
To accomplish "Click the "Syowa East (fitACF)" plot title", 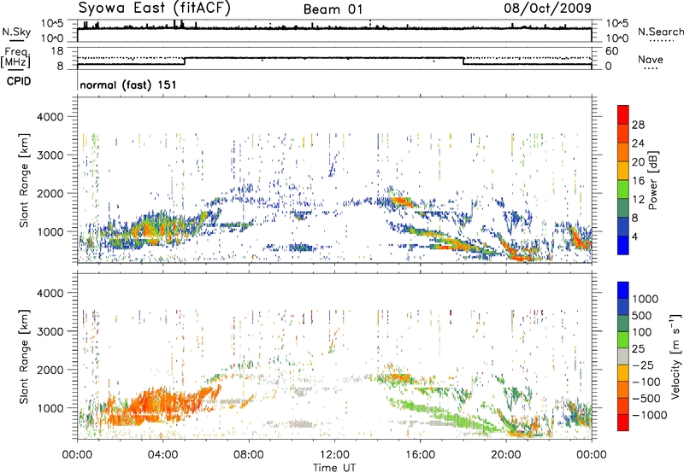I will coord(155,9).
